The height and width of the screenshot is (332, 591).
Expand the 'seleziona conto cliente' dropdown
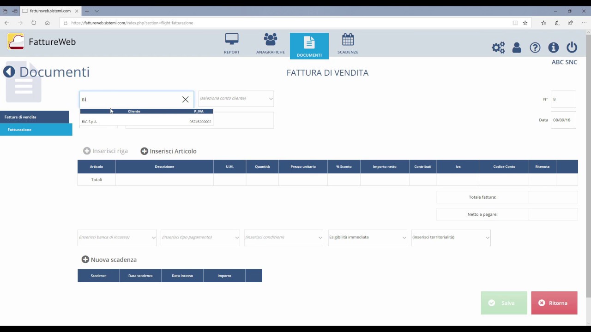coord(271,99)
